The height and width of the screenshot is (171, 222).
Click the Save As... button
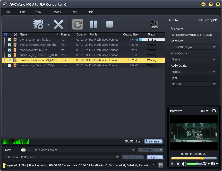point(150,150)
